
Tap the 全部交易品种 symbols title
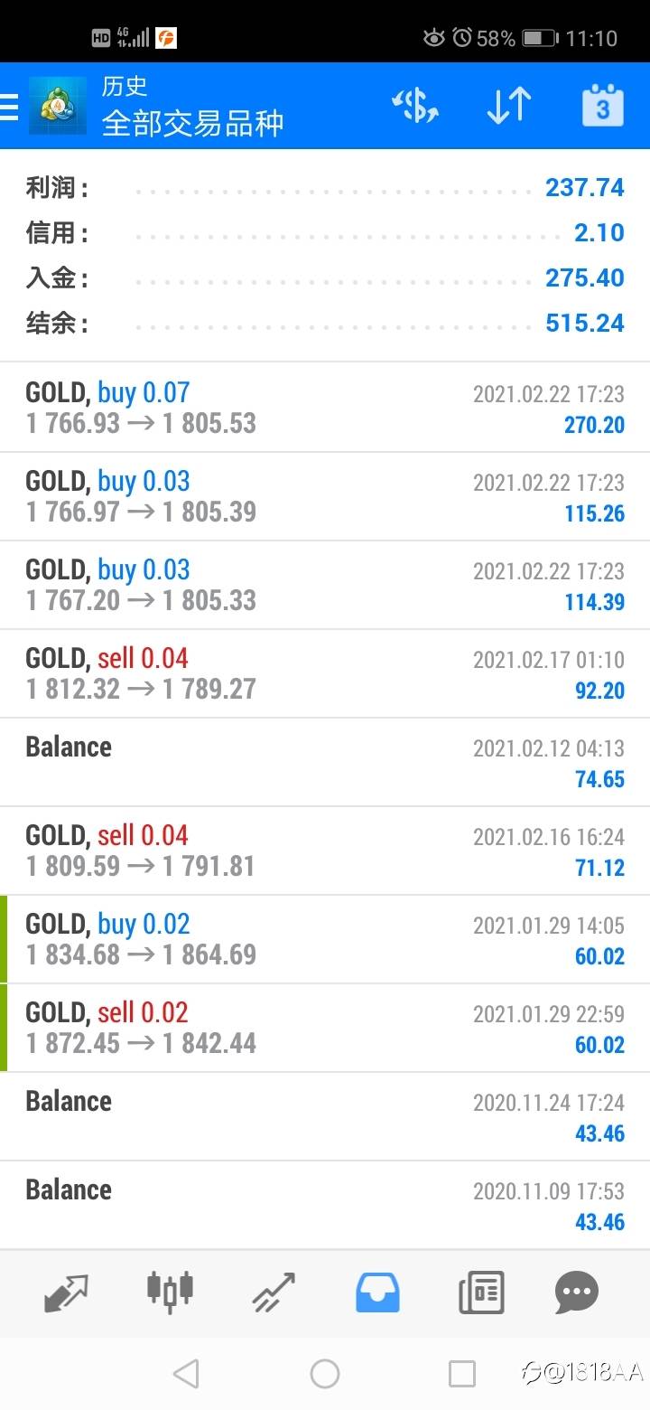[192, 122]
